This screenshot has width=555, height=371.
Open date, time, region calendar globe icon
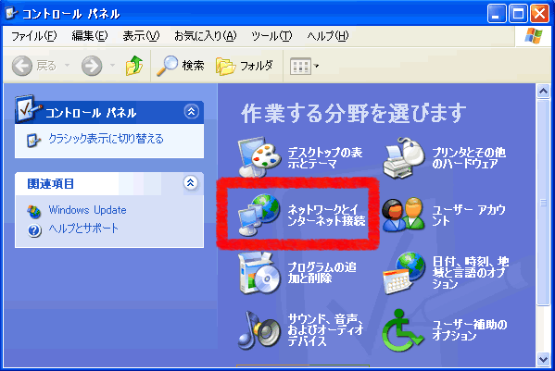[x=404, y=274]
